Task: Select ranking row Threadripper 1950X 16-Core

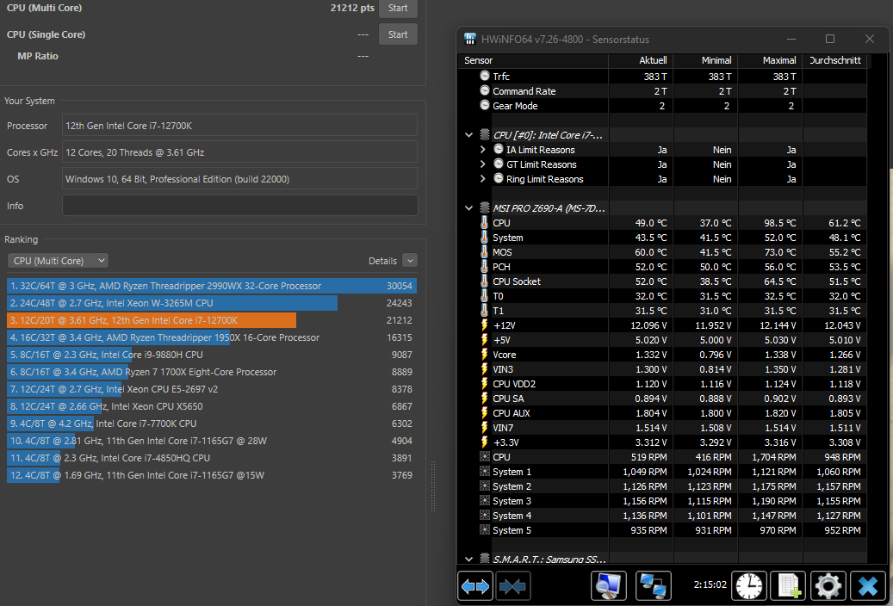Action: coord(212,337)
